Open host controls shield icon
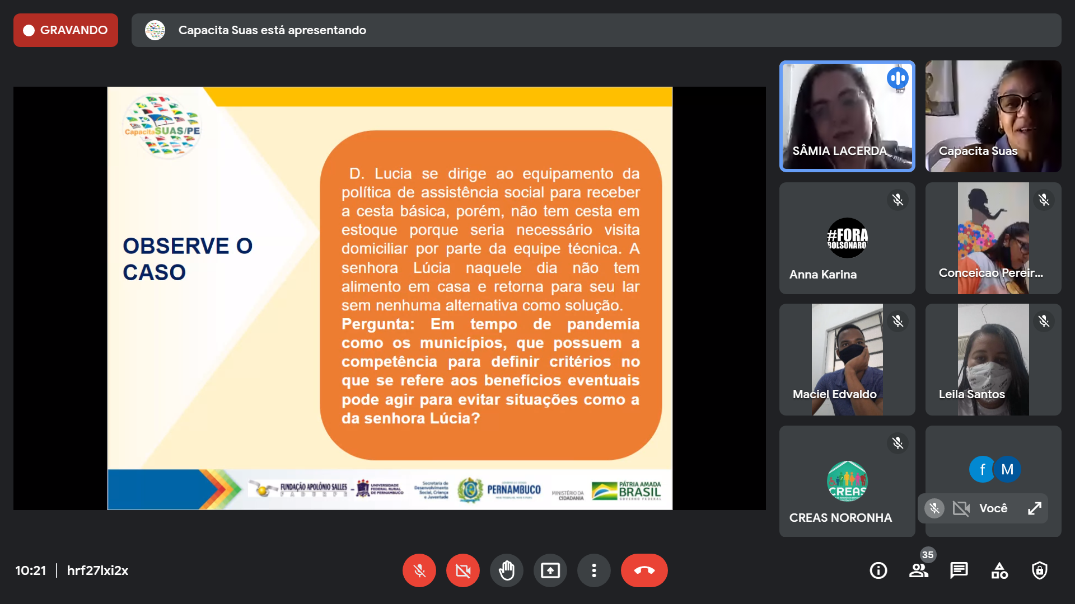The image size is (1075, 604). [x=1040, y=570]
